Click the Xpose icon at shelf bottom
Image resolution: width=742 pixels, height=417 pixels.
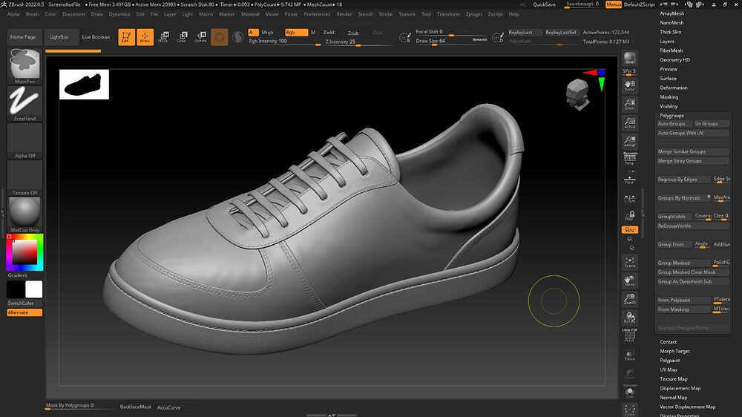pyautogui.click(x=630, y=410)
